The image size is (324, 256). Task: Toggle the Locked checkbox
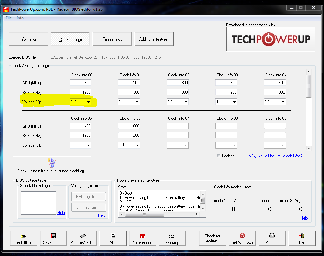219,156
